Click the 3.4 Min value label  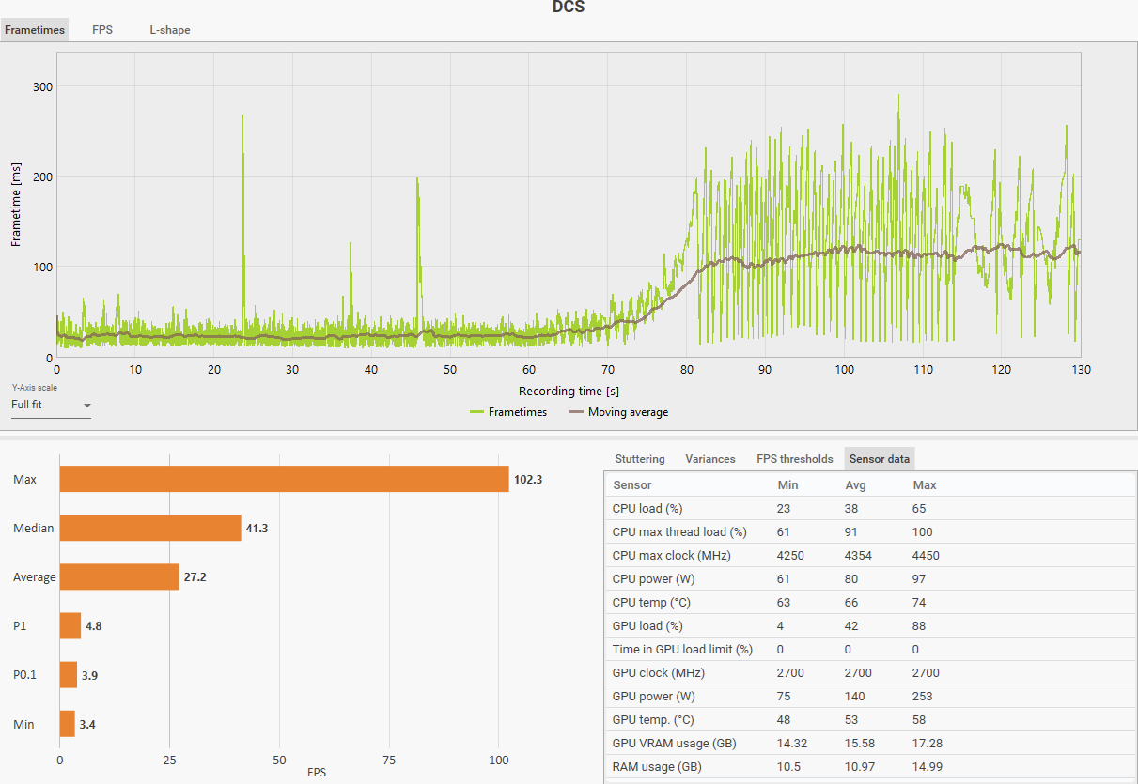click(87, 724)
